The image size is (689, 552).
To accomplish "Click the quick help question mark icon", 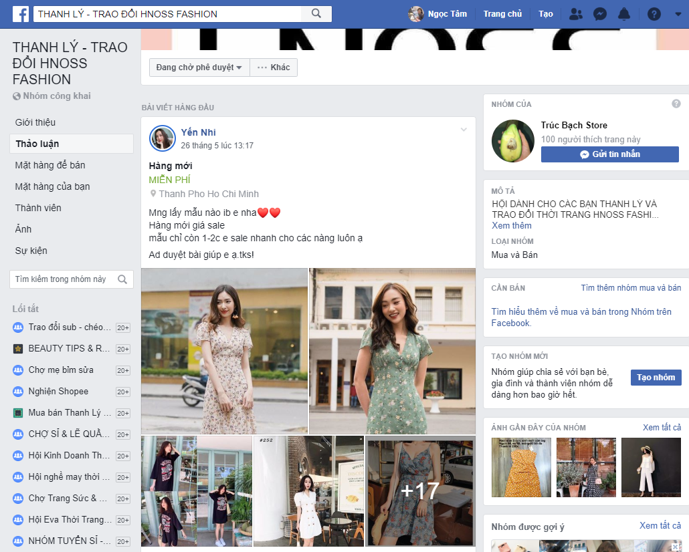I will click(x=654, y=14).
